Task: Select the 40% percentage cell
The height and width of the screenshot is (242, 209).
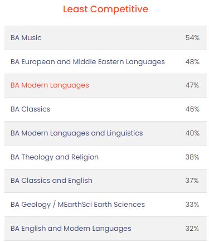Action: 192,133
